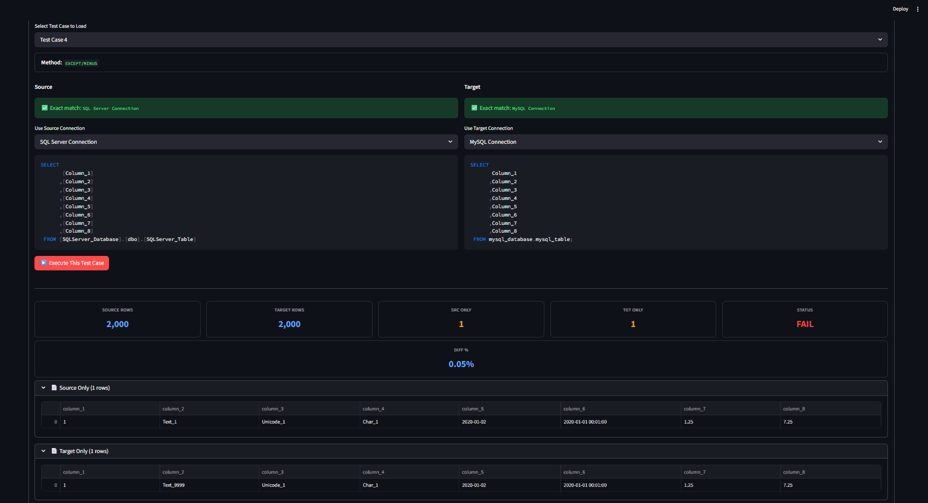928x503 pixels.
Task: Open the three-dot main menu
Action: [917, 9]
